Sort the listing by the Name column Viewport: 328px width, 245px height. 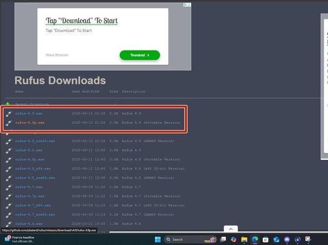pyautogui.click(x=19, y=91)
